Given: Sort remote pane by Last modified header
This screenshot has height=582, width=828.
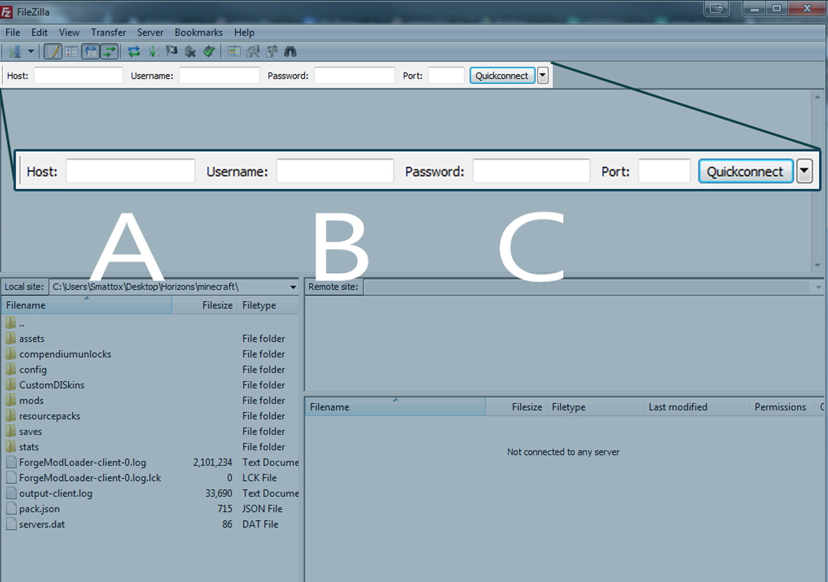Looking at the screenshot, I should [x=696, y=407].
